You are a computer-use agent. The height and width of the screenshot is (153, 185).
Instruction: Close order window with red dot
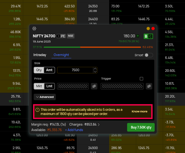pos(153,28)
